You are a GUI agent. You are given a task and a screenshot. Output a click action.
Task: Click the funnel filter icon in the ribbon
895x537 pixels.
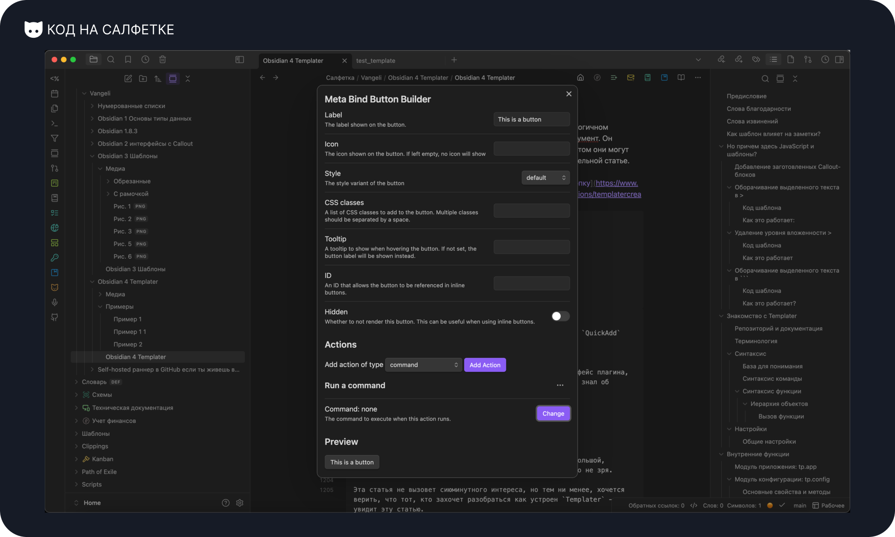pyautogui.click(x=55, y=138)
